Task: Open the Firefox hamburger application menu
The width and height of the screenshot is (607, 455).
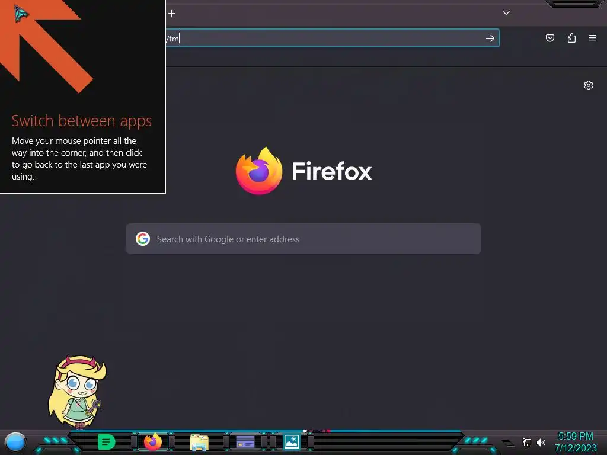Action: [592, 38]
